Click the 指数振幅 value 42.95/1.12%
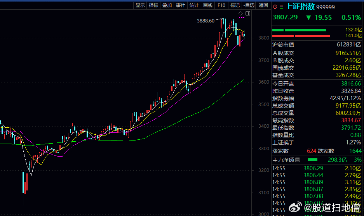The height and width of the screenshot is (216, 364). click(x=345, y=98)
